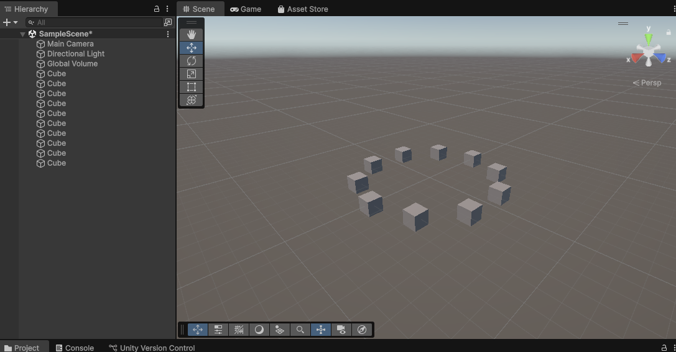Select the Move tool in Scene toolbar

192,48
